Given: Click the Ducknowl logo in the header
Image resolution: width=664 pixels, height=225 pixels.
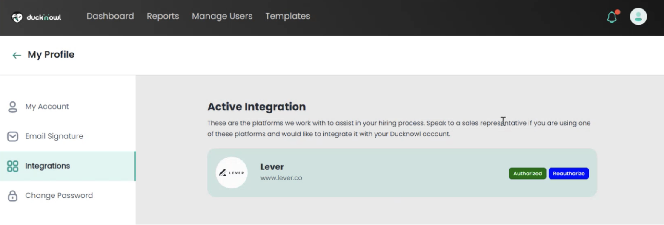Looking at the screenshot, I should [36, 17].
